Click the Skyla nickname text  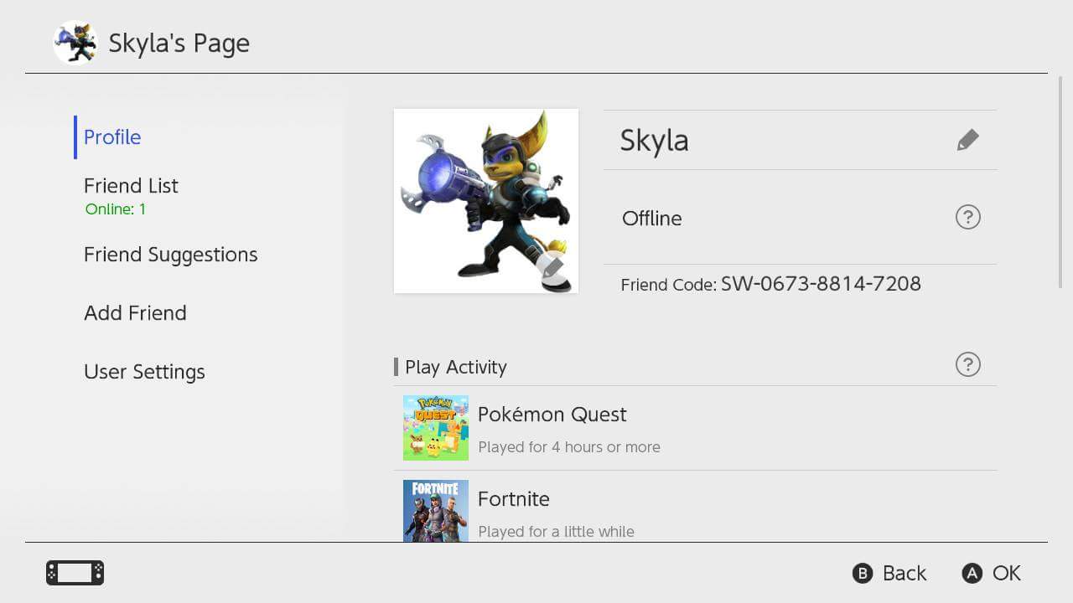click(654, 141)
